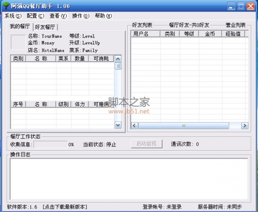The image size is (258, 212).
Task: Click the 软件版本:1.6 status text
Action: (22, 207)
